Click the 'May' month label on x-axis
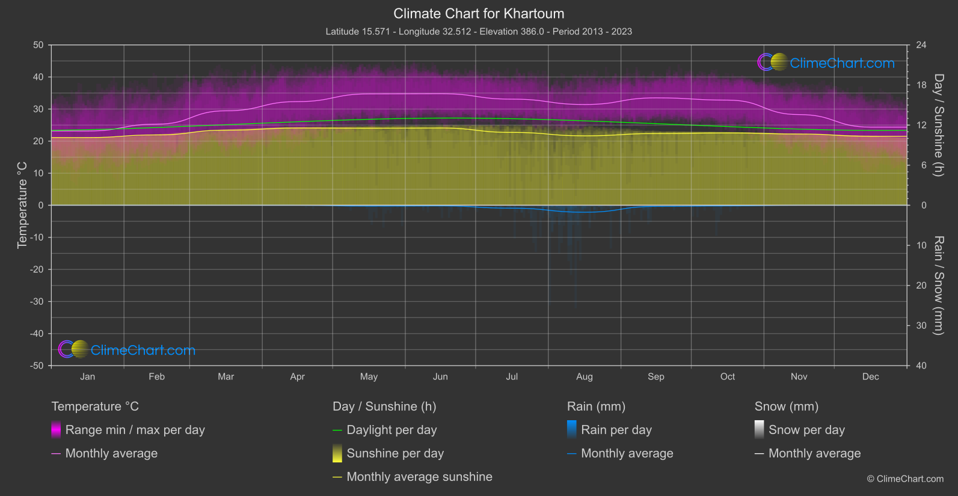 [369, 376]
